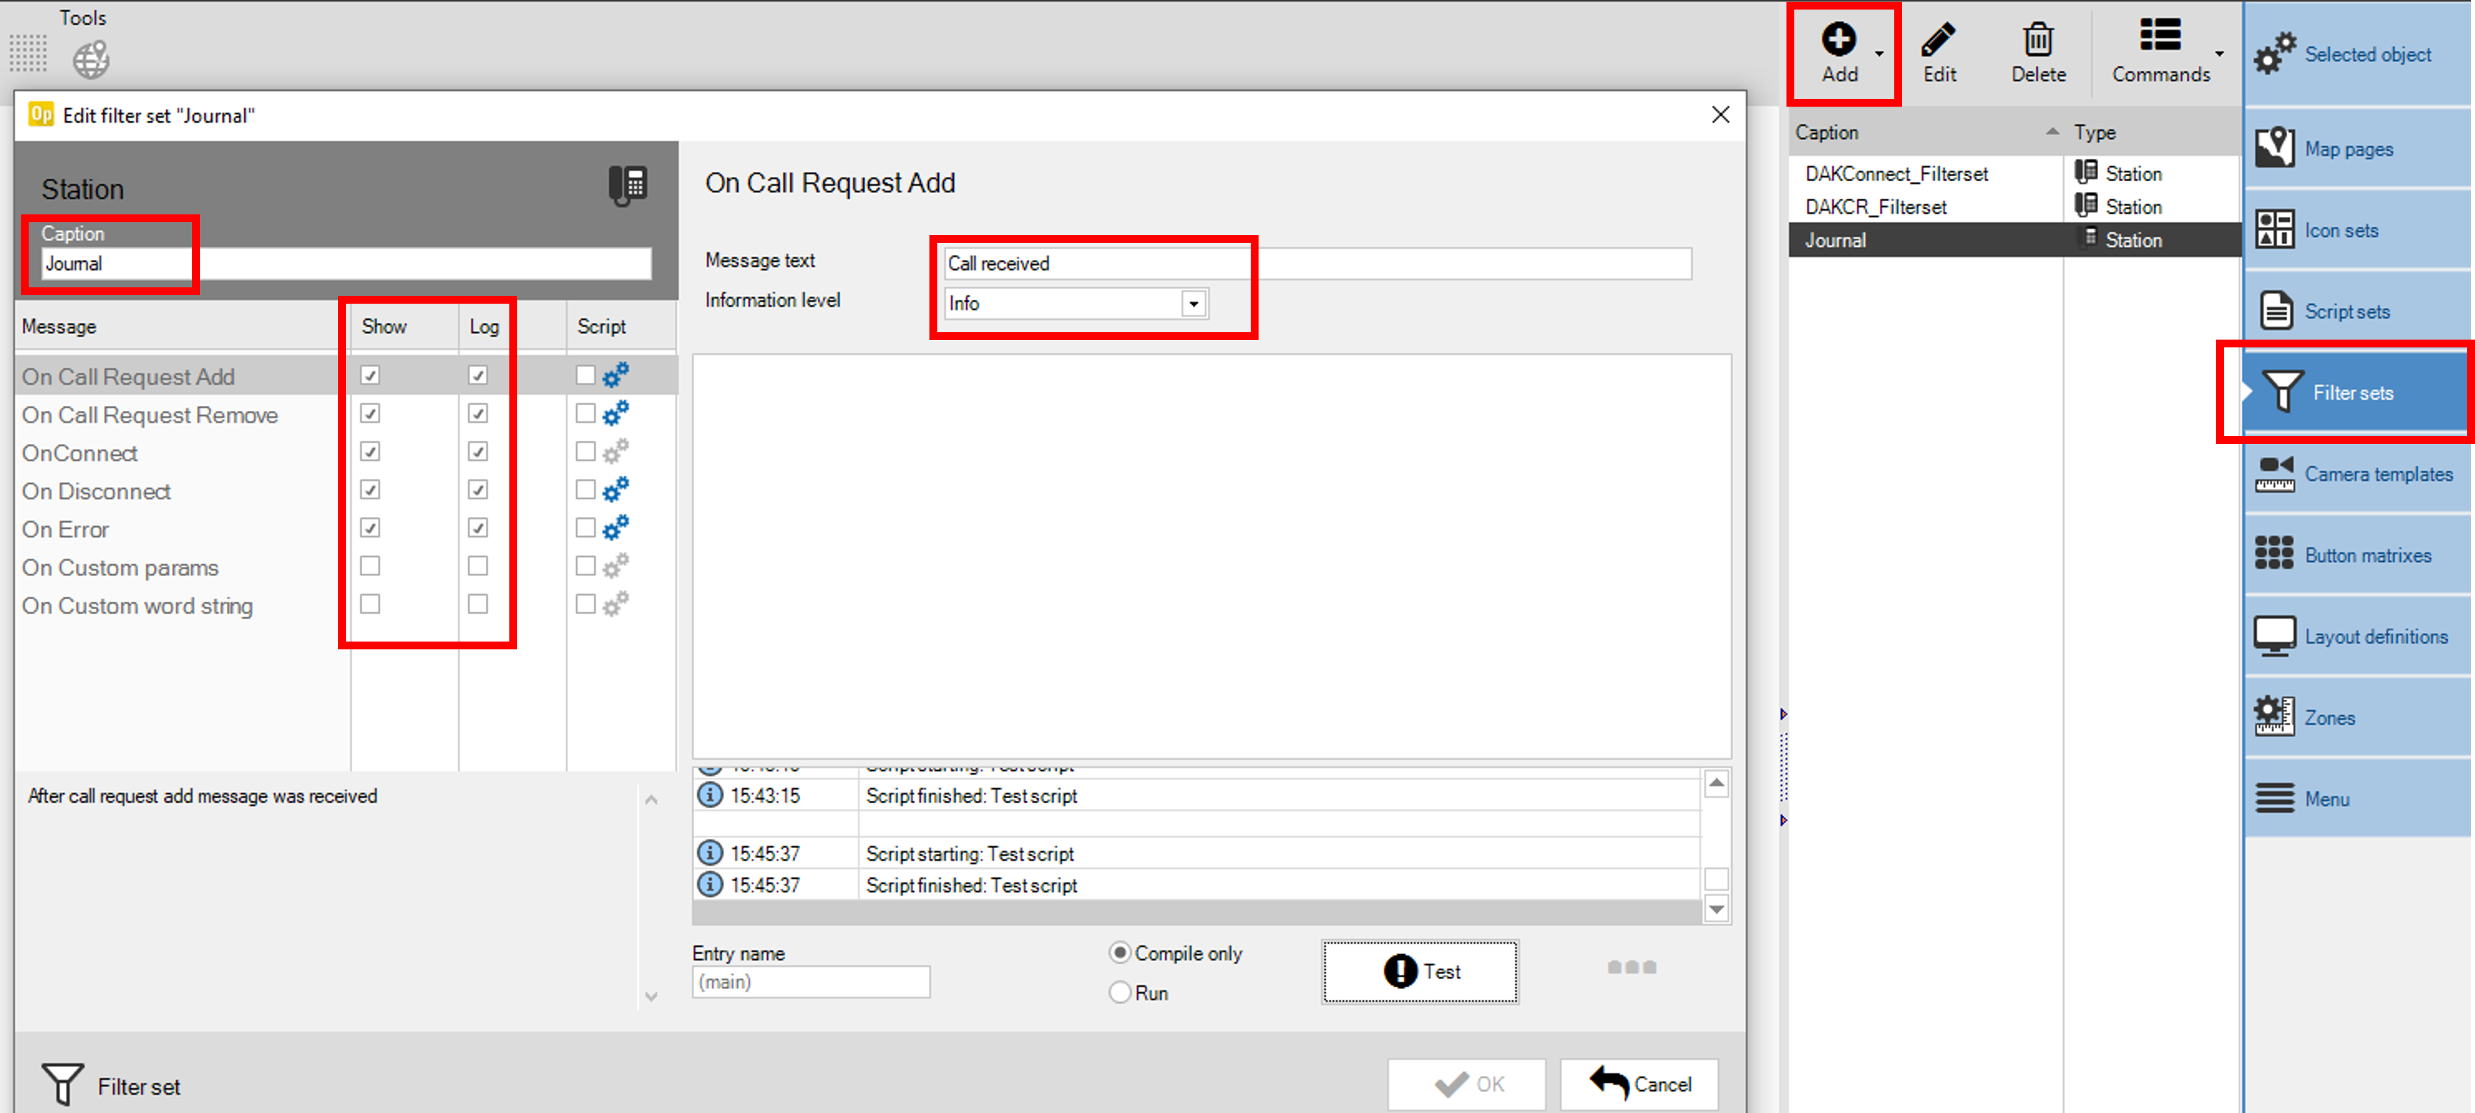Screen dimensions: 2475x1113
Task: Select the Run radio button
Action: pyautogui.click(x=1119, y=992)
